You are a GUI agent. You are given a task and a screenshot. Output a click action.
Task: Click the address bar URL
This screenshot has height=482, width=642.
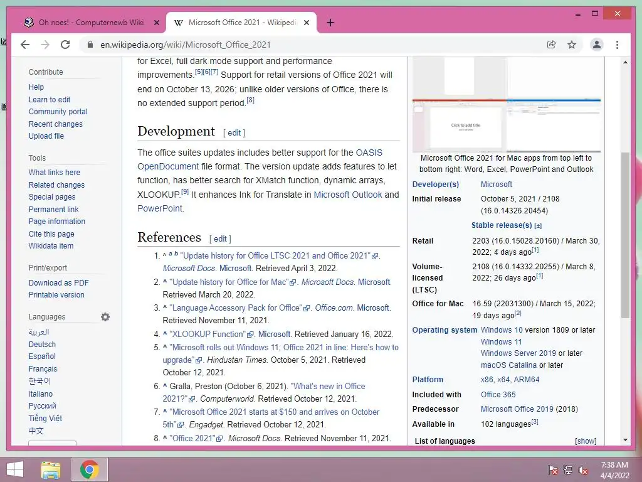point(186,45)
